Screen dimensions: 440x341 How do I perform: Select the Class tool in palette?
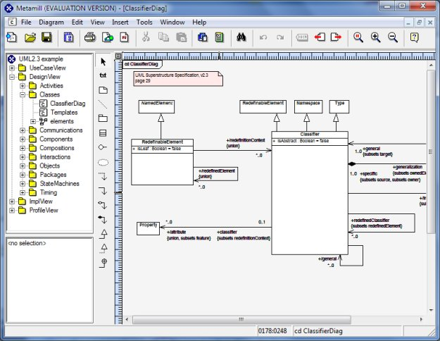coord(103,133)
